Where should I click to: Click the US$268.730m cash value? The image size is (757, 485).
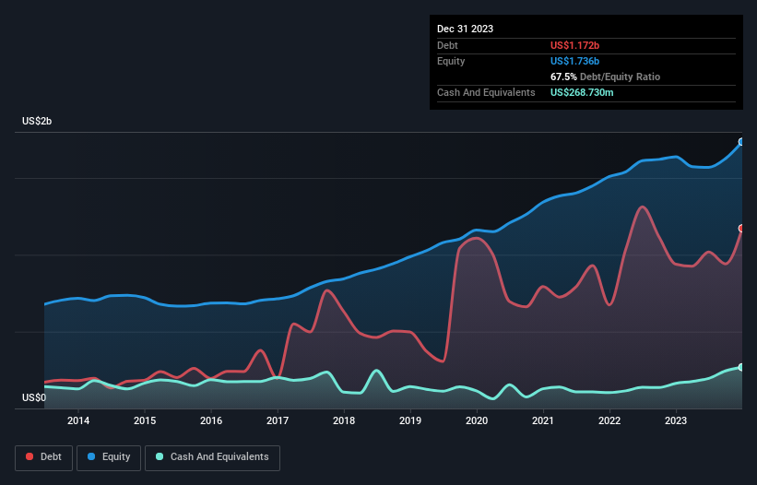pos(582,92)
